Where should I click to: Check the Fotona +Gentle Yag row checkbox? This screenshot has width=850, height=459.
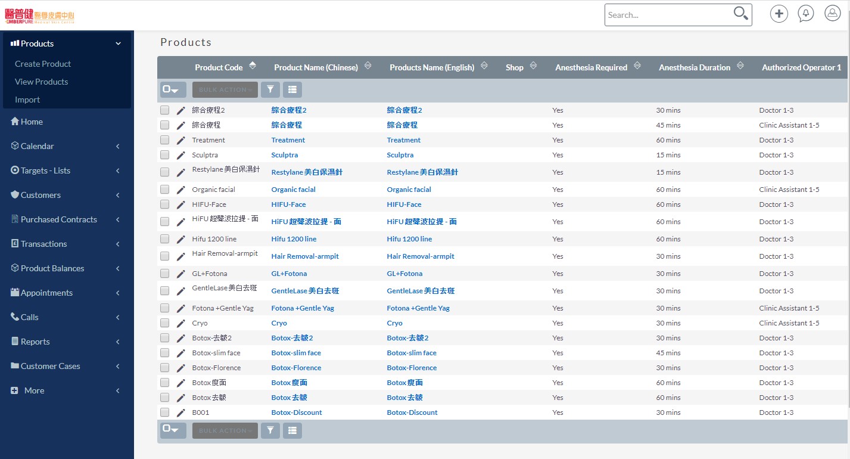(x=164, y=308)
